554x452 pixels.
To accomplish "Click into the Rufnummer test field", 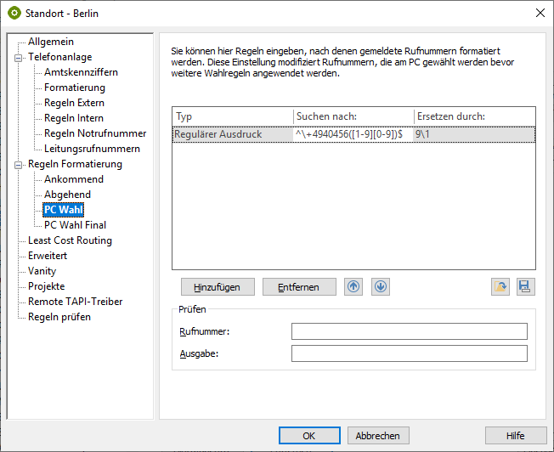I will [x=409, y=331].
